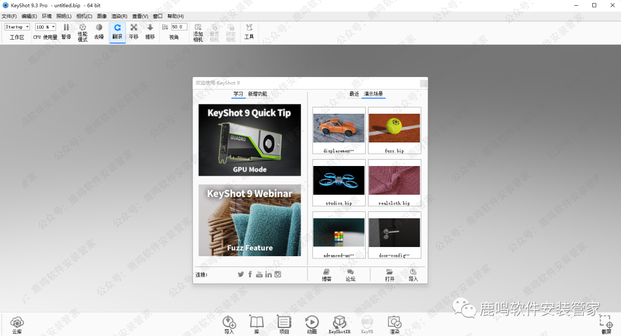Screen dimensions: 621x336
Task: Open the KeyShotXR icon in bottom toolbar
Action: 339,324
